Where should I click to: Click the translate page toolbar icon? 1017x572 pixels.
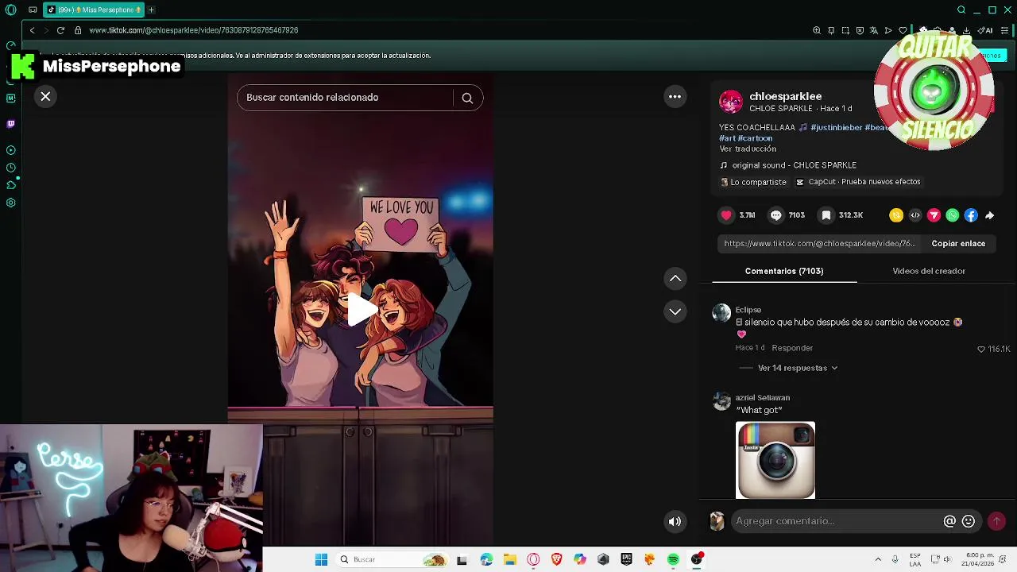tap(874, 30)
